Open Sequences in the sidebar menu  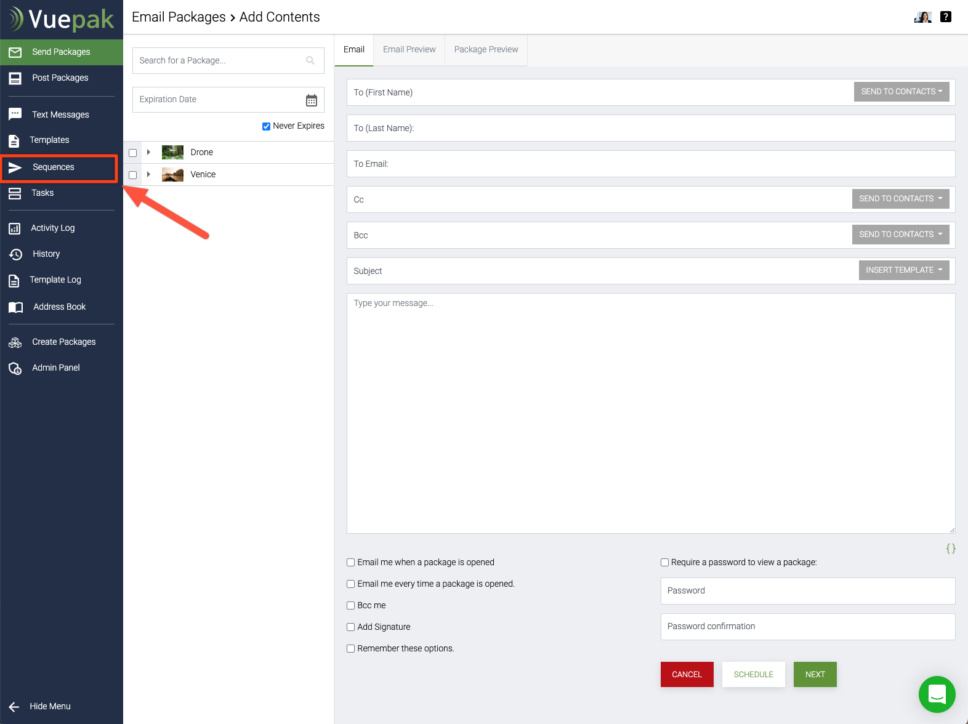click(54, 167)
